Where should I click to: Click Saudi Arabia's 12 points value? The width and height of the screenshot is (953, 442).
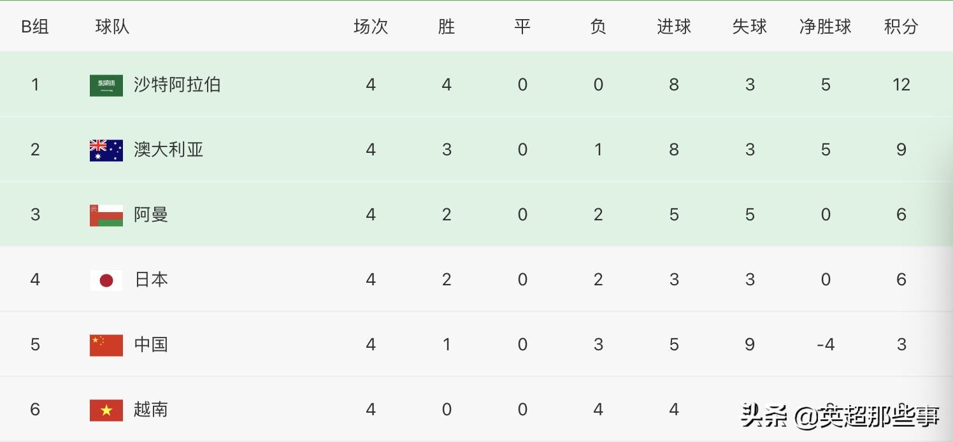coord(901,85)
